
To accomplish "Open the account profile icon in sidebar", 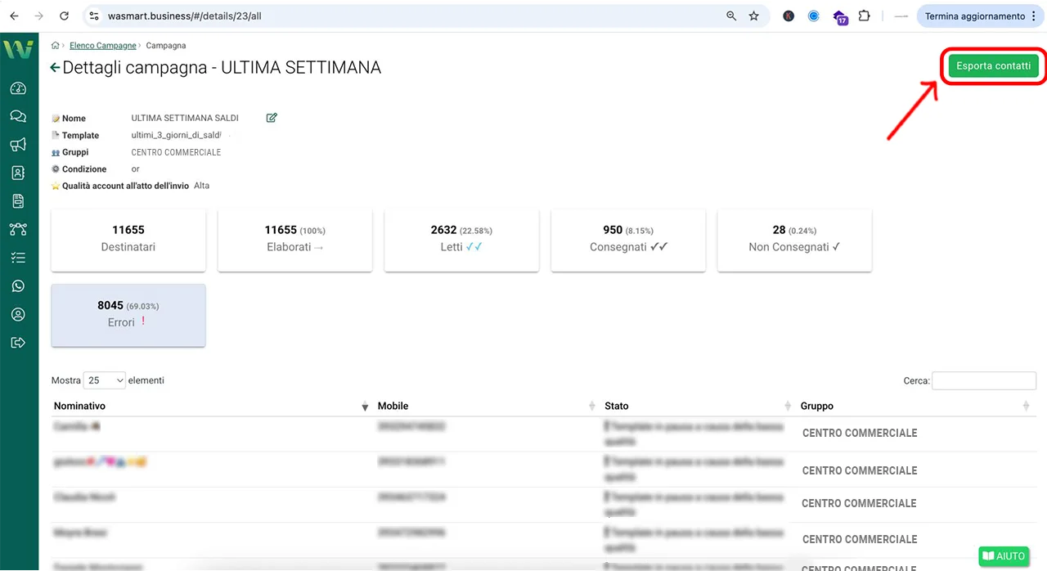I will pyautogui.click(x=19, y=314).
